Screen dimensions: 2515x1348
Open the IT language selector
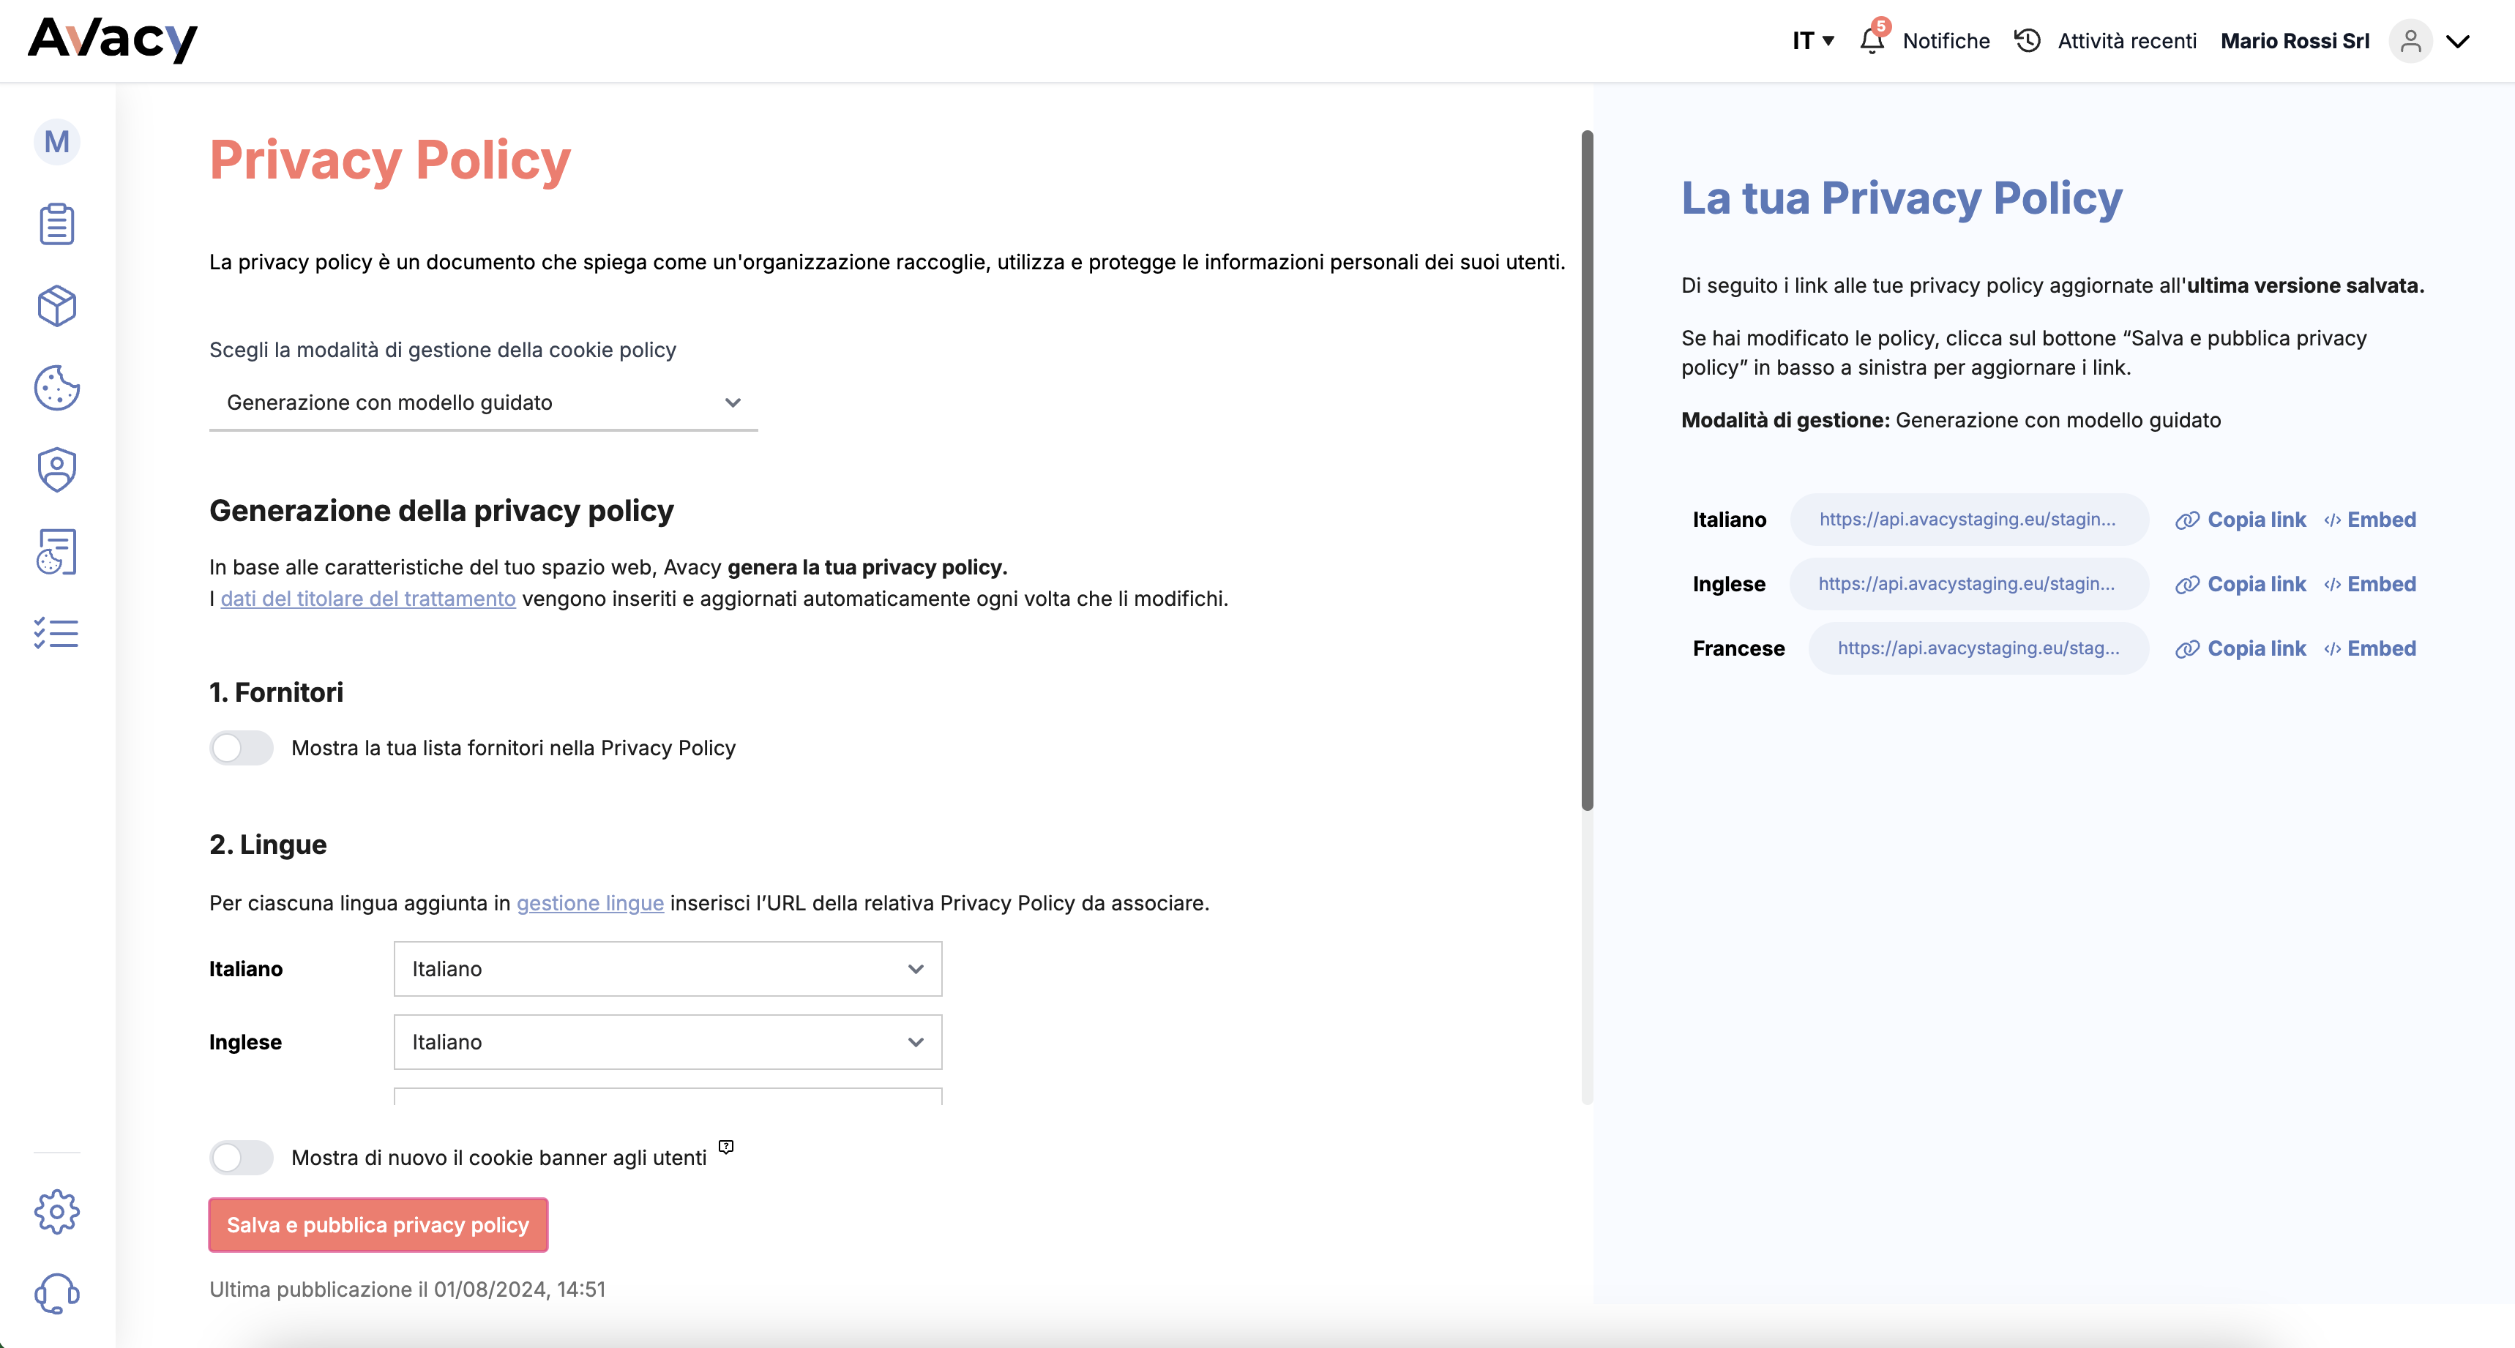pyautogui.click(x=1813, y=41)
